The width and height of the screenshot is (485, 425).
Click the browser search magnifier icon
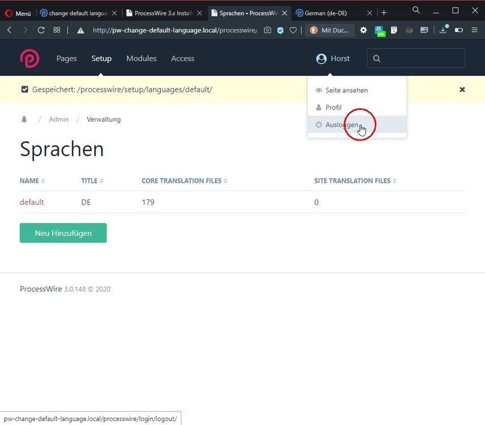tap(416, 10)
